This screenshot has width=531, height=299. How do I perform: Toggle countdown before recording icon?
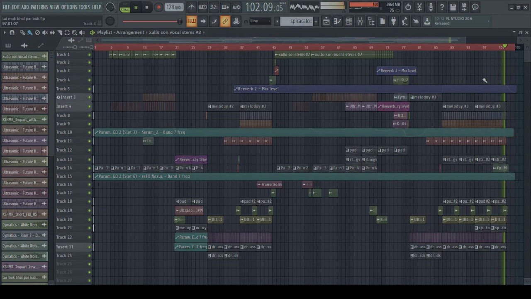(x=214, y=7)
